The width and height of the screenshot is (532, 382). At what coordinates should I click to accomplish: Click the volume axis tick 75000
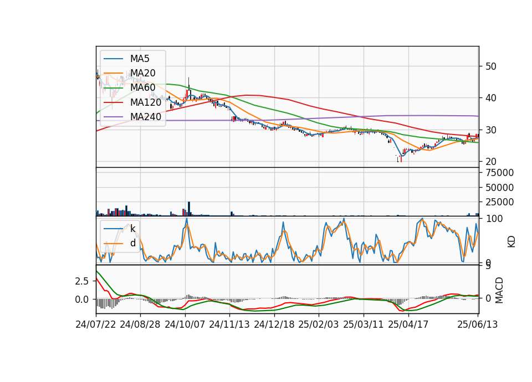click(x=499, y=173)
